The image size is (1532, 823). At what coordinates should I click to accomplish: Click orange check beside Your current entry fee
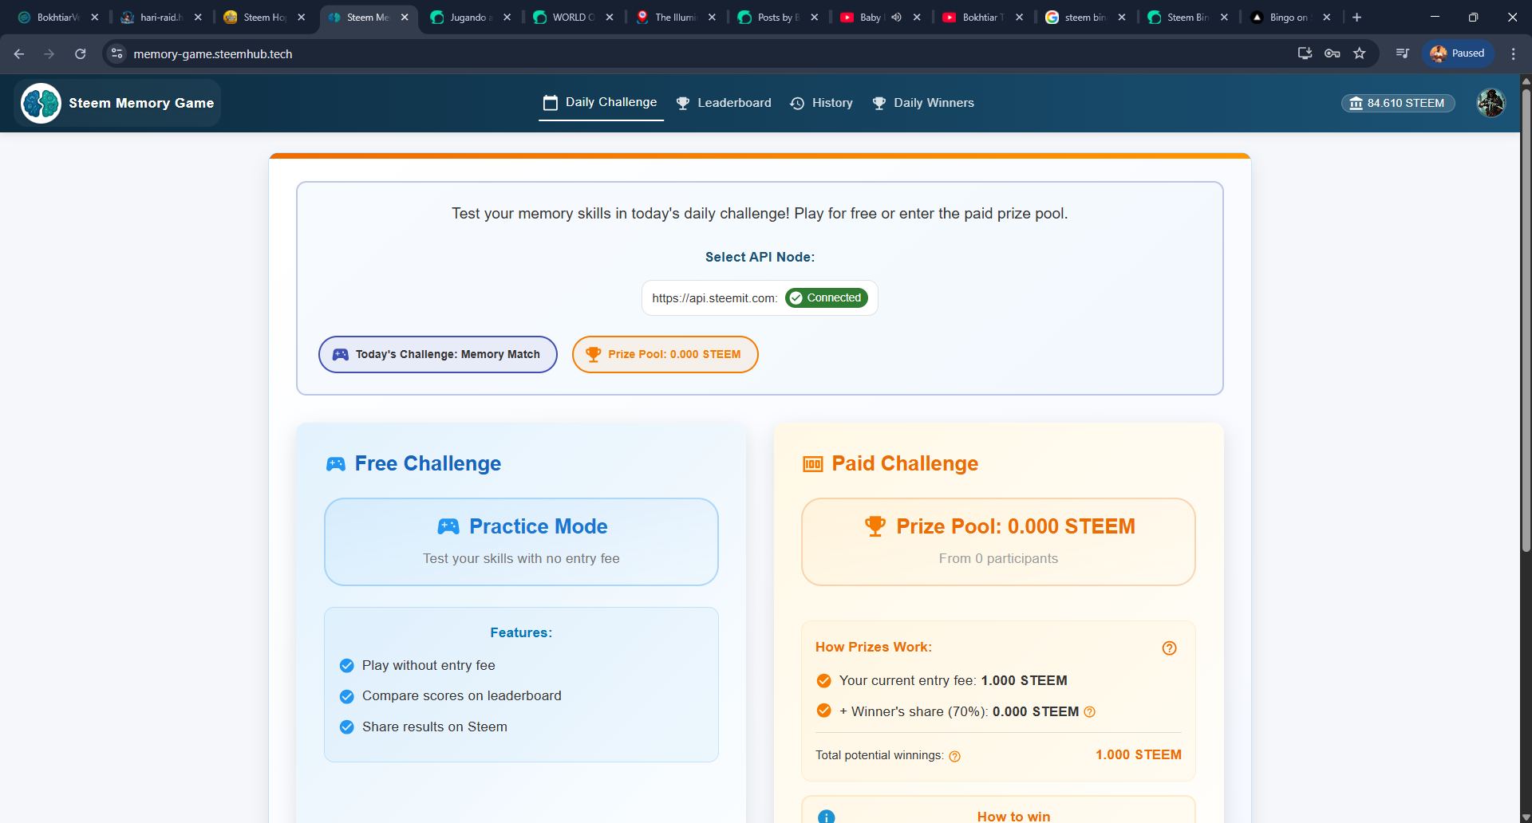click(824, 681)
